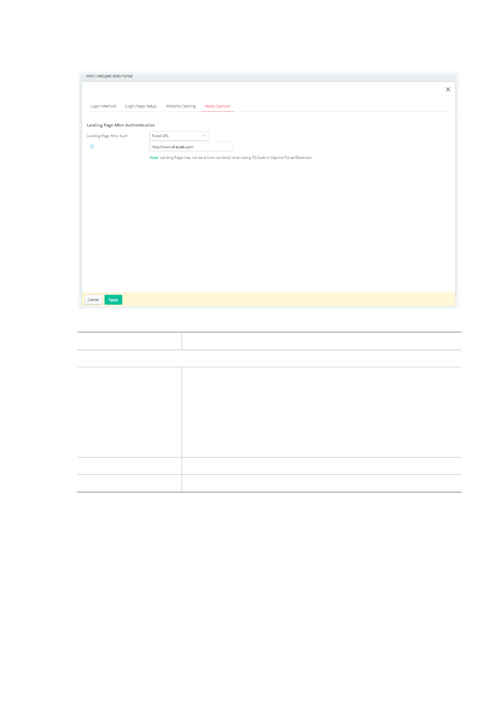Close the Hotspot Web Portal dialog
The height and width of the screenshot is (707, 481).
pos(448,90)
